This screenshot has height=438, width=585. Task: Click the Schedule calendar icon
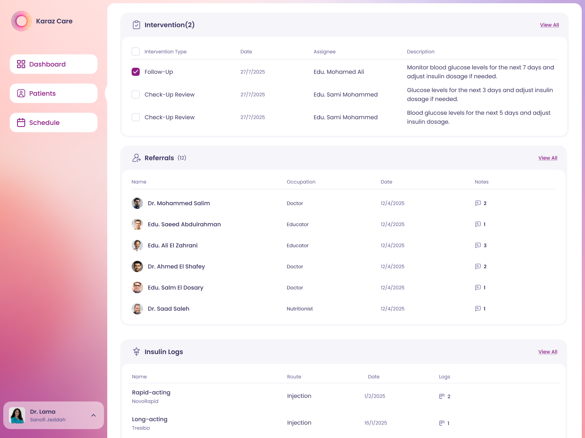[x=21, y=122]
